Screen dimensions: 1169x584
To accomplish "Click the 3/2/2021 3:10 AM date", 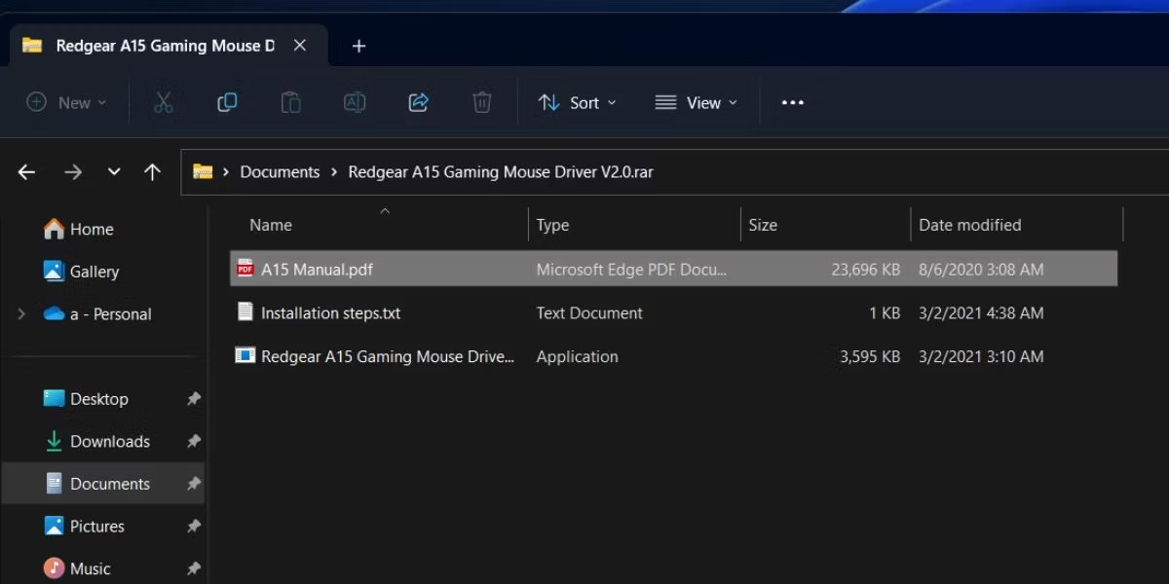I will pos(981,356).
